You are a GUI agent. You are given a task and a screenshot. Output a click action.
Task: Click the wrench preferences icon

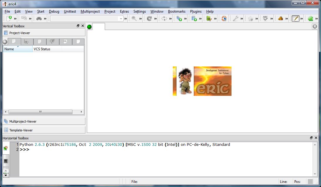point(235,19)
